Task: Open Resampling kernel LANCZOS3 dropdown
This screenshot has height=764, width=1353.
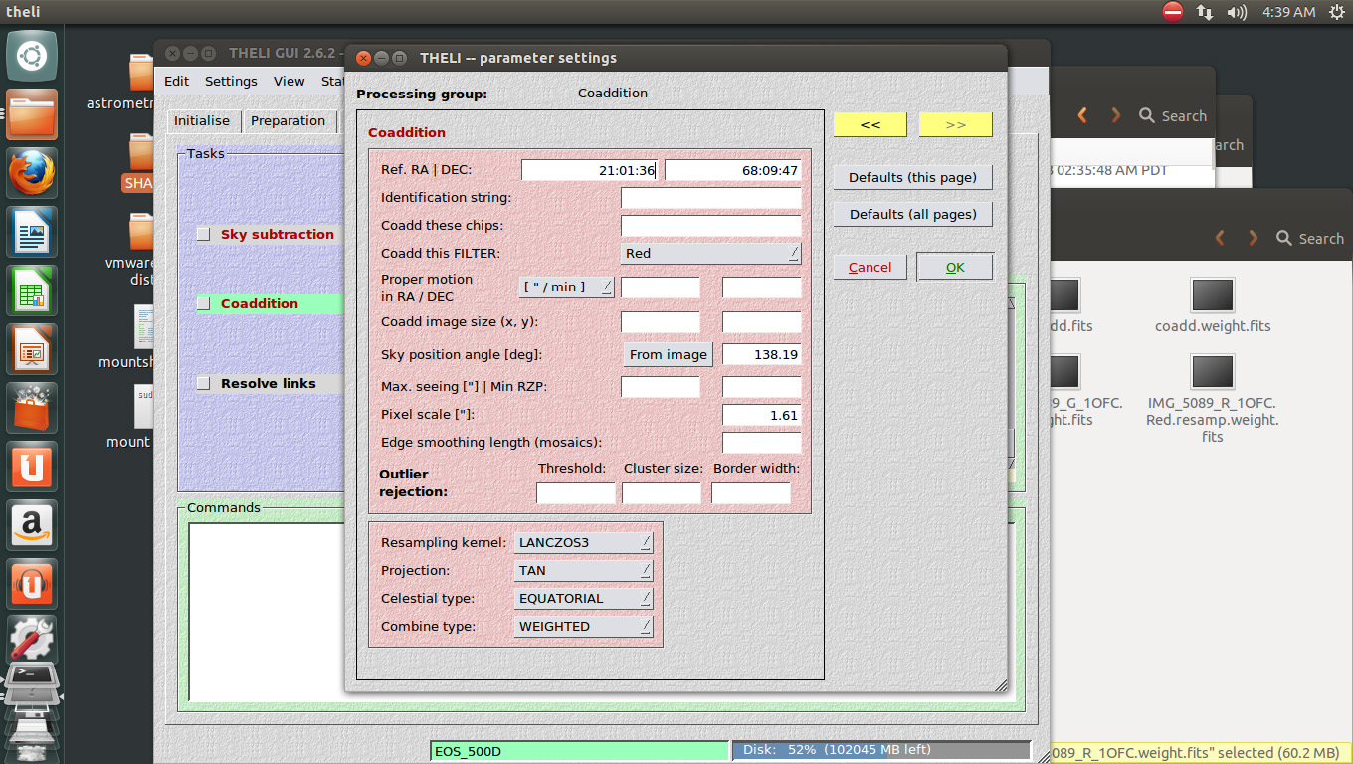Action: [x=584, y=542]
